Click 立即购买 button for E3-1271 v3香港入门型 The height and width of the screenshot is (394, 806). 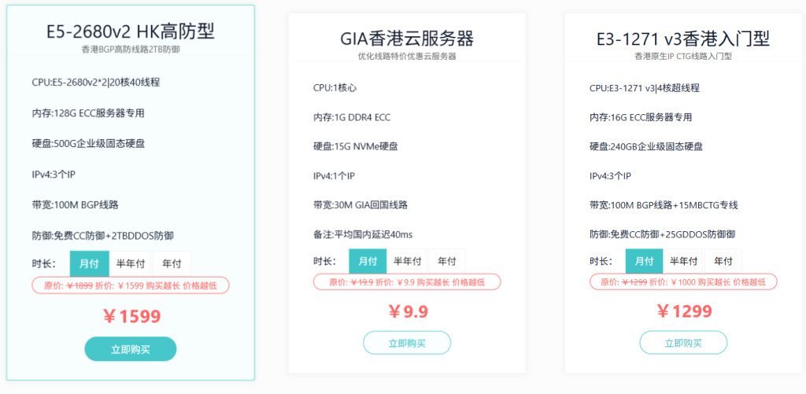(683, 343)
